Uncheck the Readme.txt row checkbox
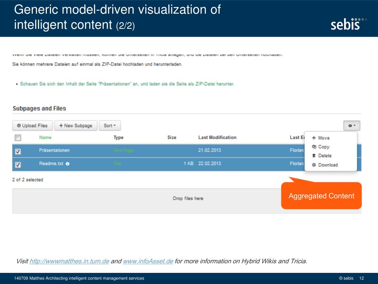 (18, 165)
